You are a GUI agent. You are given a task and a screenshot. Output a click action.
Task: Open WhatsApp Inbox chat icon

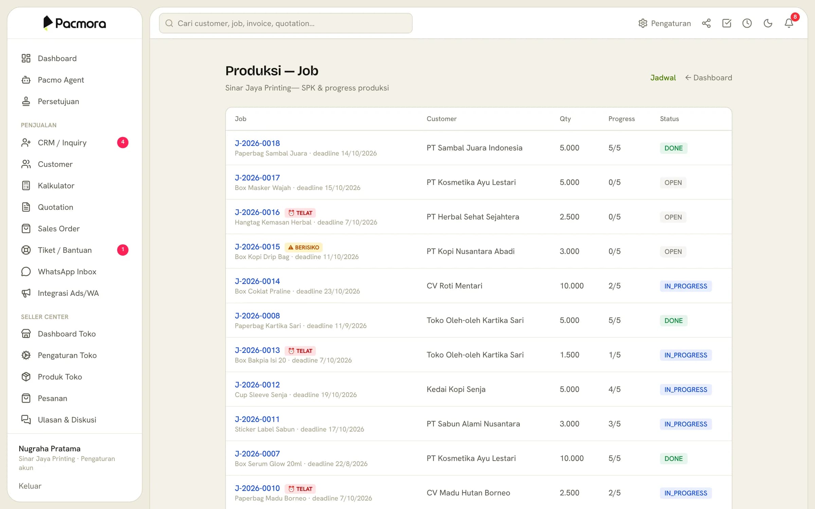pos(26,271)
